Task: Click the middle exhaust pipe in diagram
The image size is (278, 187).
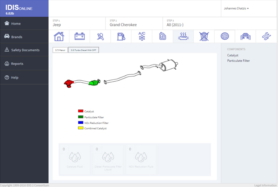Action: (122, 77)
